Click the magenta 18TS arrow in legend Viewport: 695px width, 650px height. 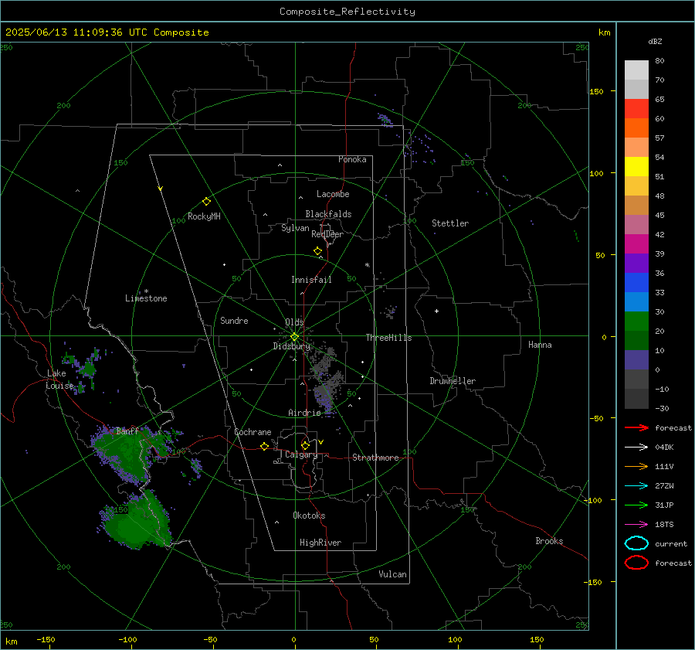click(636, 524)
